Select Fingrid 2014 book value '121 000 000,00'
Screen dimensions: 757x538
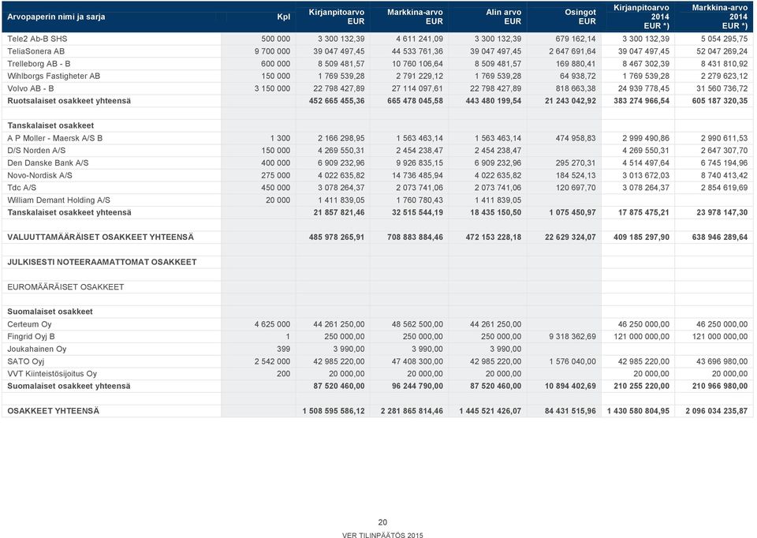pyautogui.click(x=642, y=337)
